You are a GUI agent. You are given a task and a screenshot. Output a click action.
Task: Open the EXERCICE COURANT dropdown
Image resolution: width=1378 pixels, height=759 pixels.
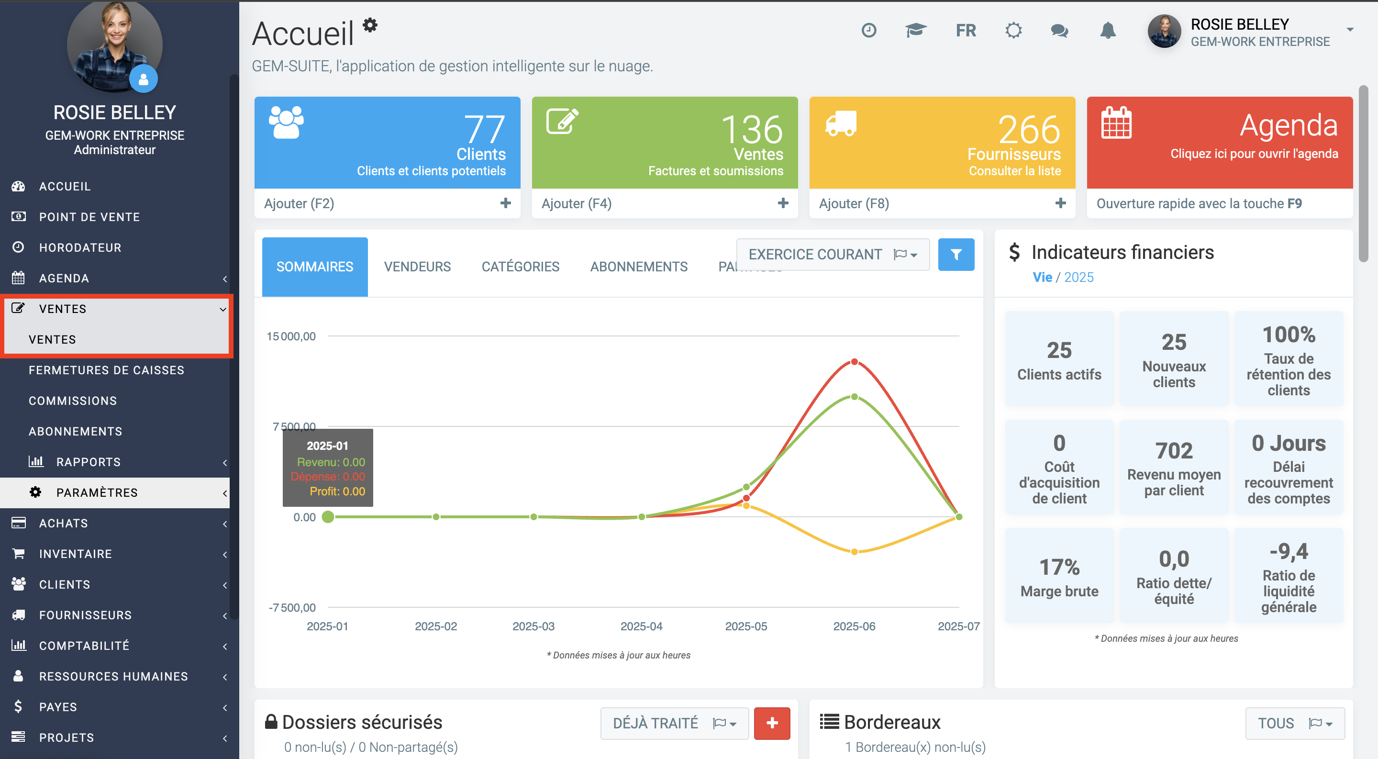[x=833, y=255]
